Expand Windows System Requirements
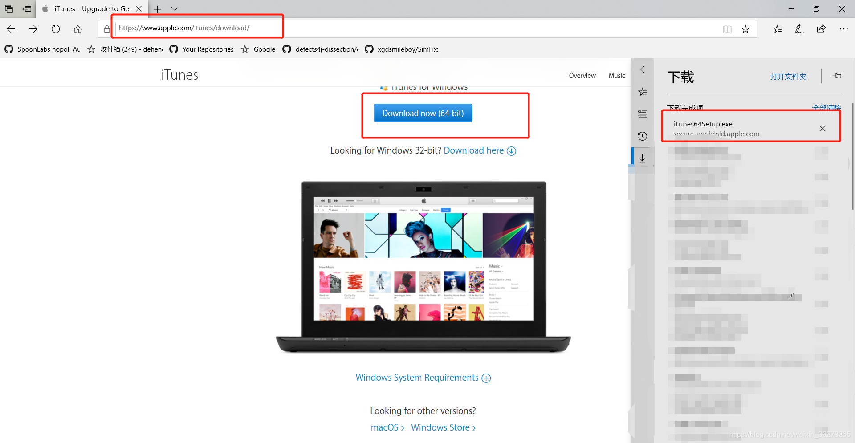Viewport: 855px width, 443px height. pyautogui.click(x=423, y=378)
